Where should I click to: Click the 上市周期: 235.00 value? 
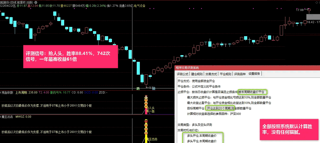pos(27,93)
